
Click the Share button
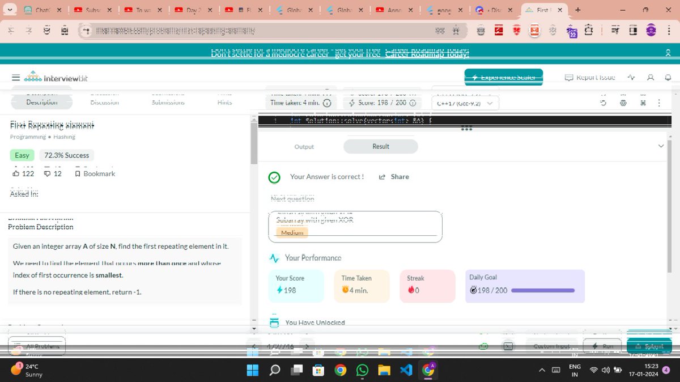click(x=394, y=177)
